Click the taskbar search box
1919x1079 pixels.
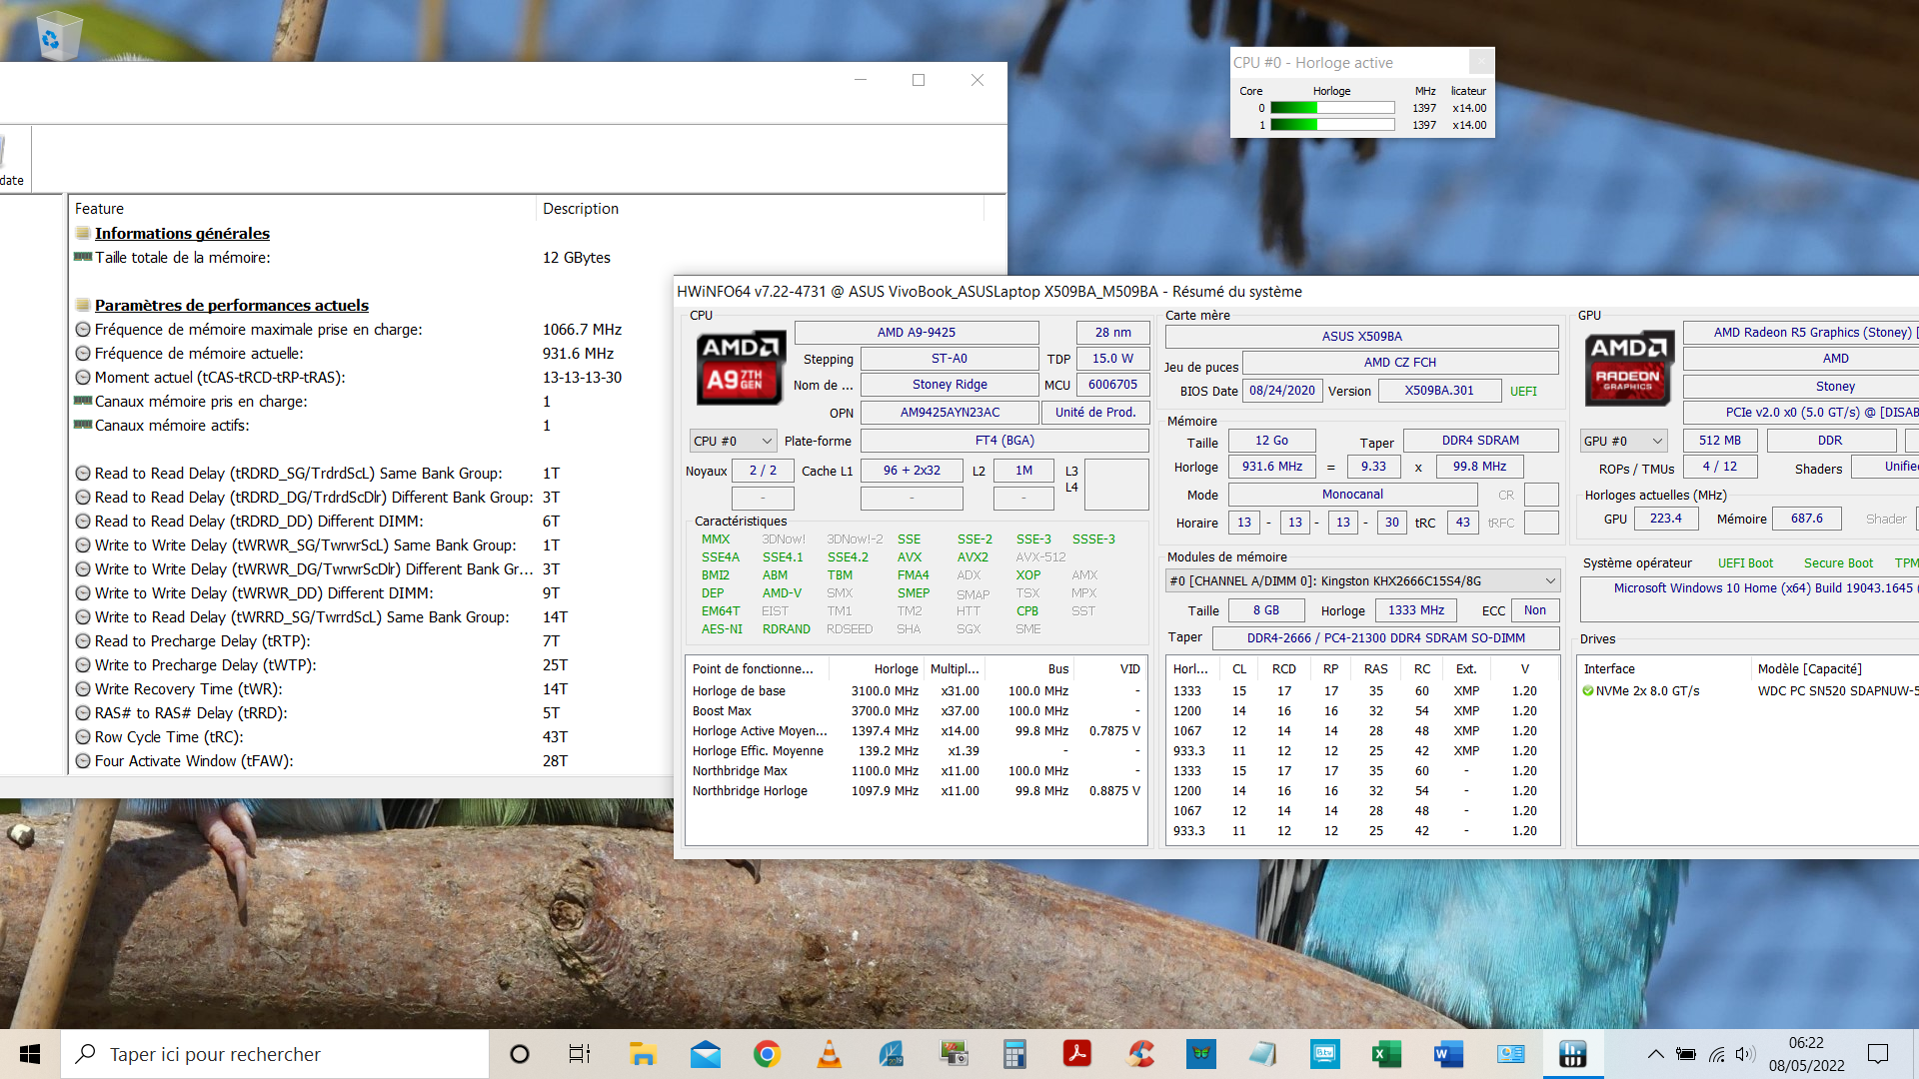(276, 1054)
